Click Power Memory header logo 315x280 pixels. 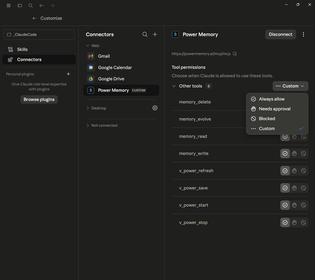tap(175, 34)
